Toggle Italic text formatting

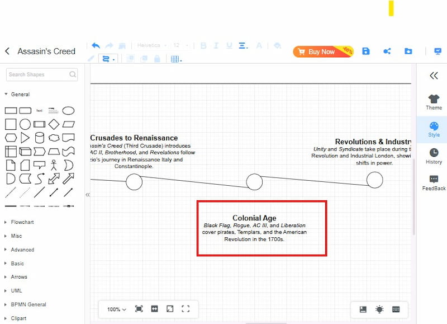tap(216, 46)
